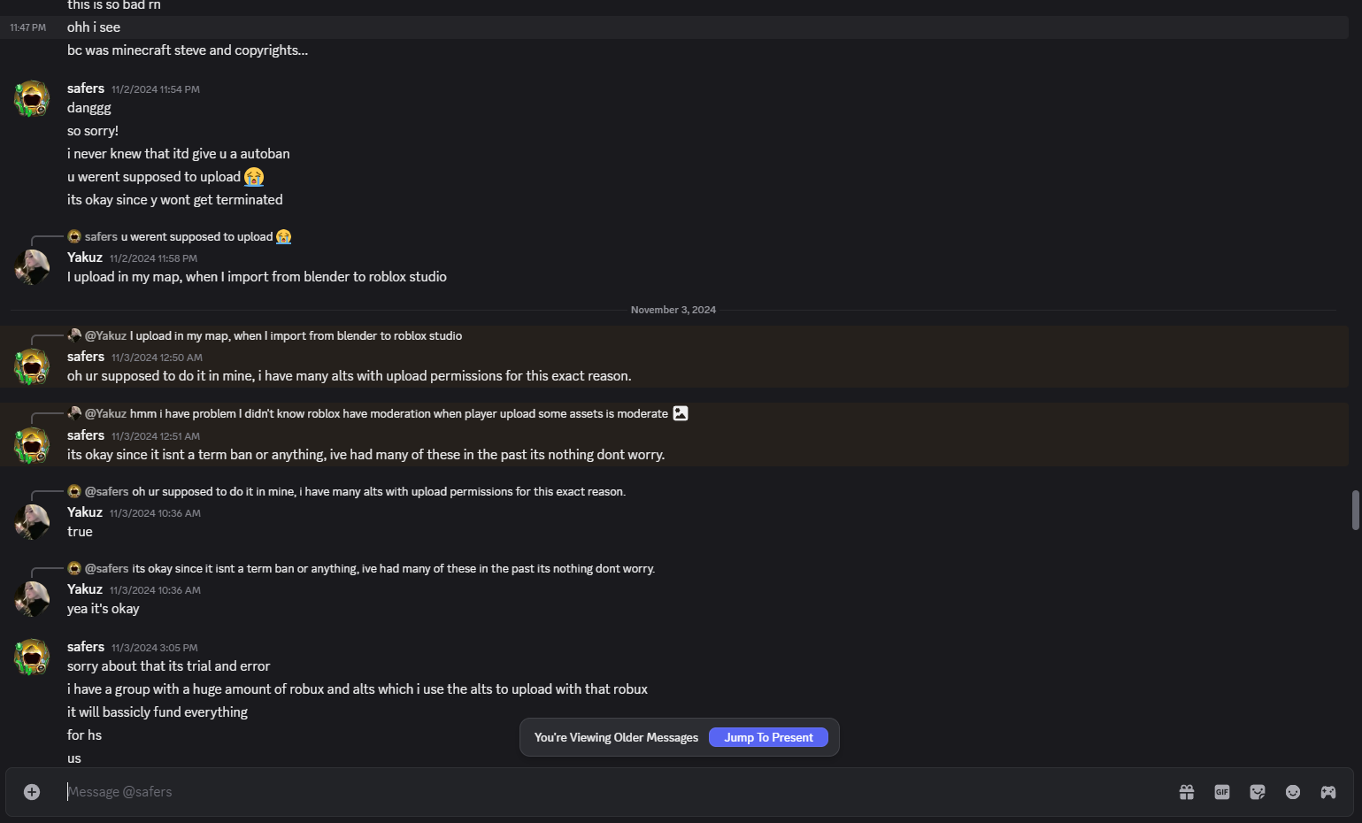Open the game controller activities icon
The width and height of the screenshot is (1362, 823).
pyautogui.click(x=1328, y=792)
